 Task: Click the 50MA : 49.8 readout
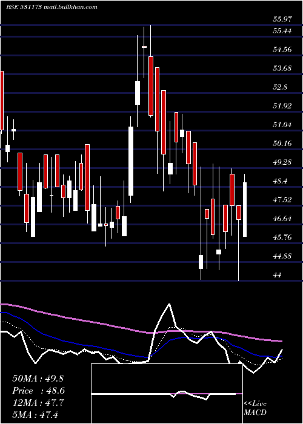[x=38, y=379]
